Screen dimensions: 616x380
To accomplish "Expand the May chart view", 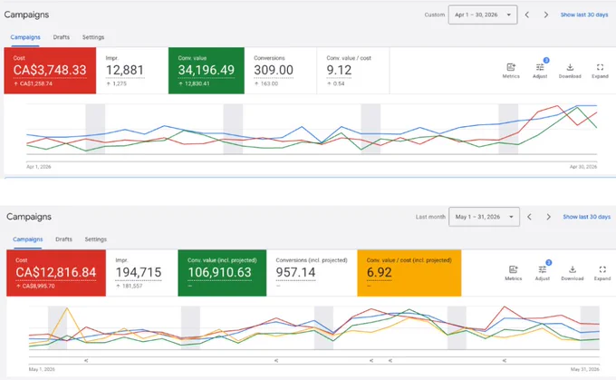I will [x=602, y=273].
